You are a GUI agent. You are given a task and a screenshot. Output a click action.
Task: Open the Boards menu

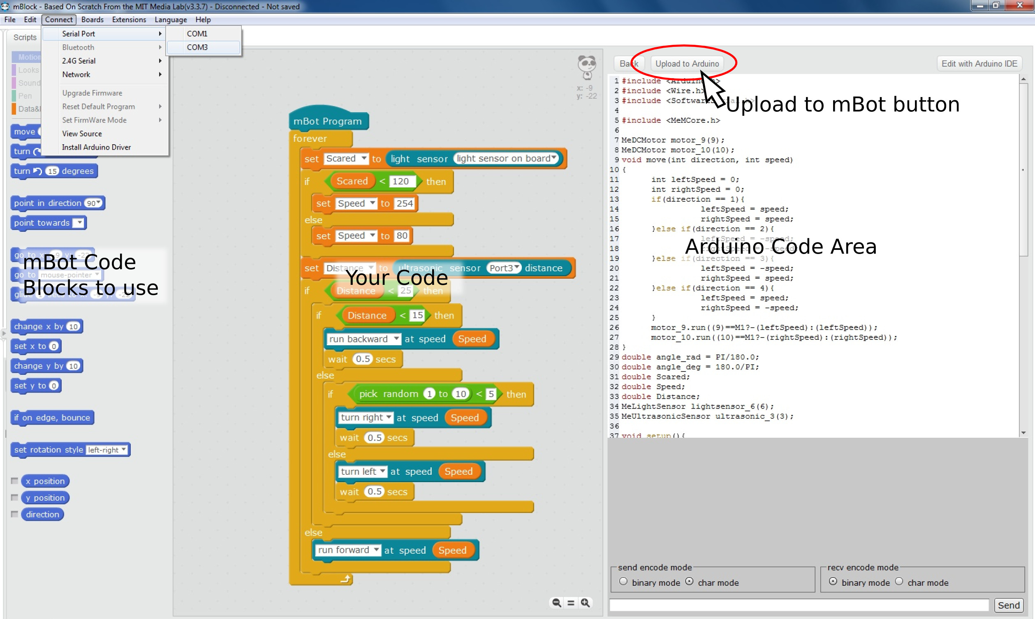click(92, 20)
